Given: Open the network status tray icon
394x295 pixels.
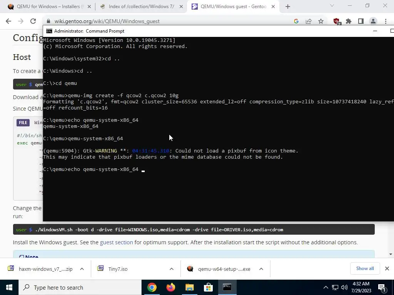Looking at the screenshot, I should [x=335, y=287].
